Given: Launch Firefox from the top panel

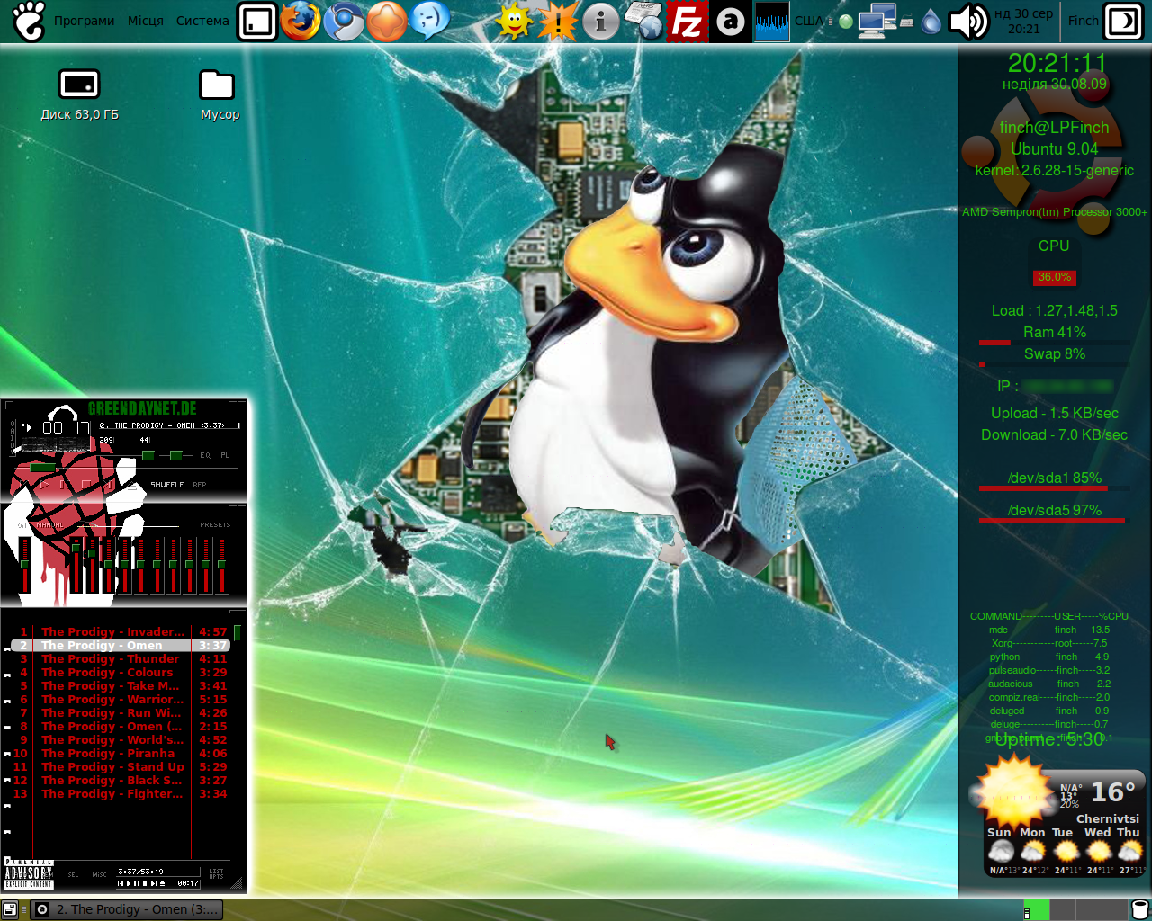Looking at the screenshot, I should click(x=301, y=22).
